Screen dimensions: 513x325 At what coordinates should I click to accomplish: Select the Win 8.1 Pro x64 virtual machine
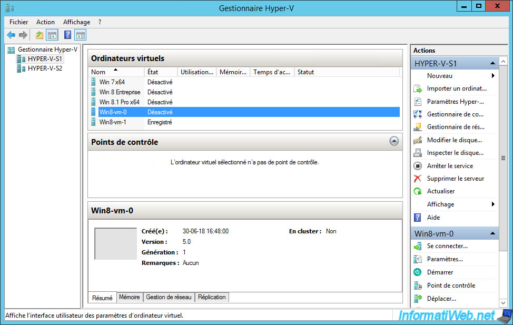[119, 102]
